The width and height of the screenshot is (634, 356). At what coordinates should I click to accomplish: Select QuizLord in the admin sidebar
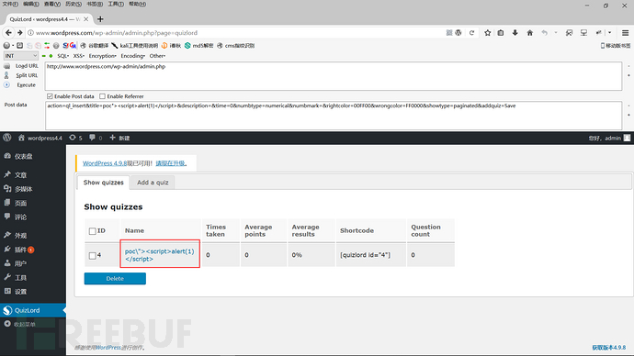point(33,310)
